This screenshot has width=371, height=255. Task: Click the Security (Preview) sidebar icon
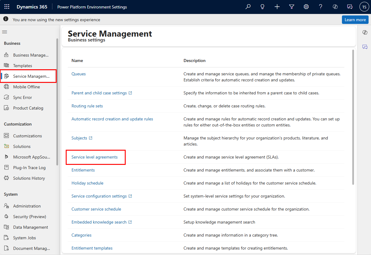click(x=6, y=217)
